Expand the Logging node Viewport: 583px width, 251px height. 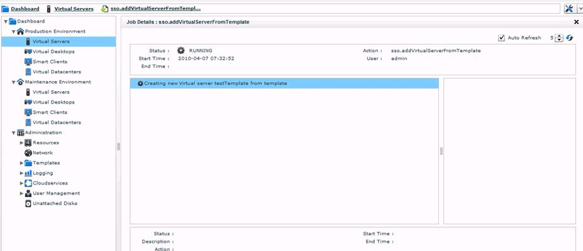coord(21,173)
